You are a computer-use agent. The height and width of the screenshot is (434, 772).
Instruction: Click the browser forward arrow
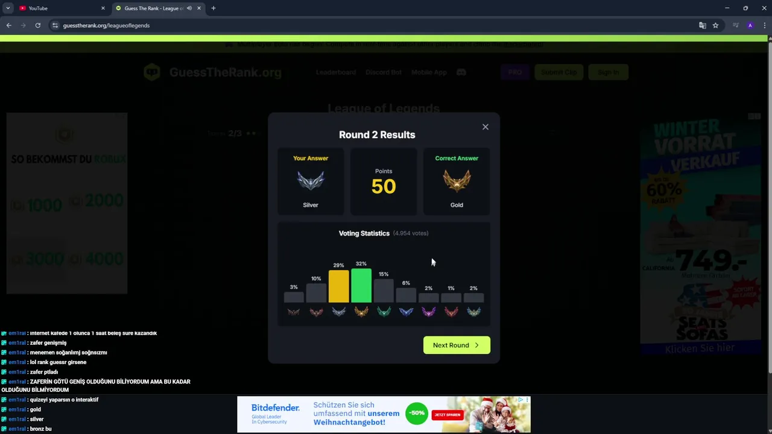[x=23, y=25]
